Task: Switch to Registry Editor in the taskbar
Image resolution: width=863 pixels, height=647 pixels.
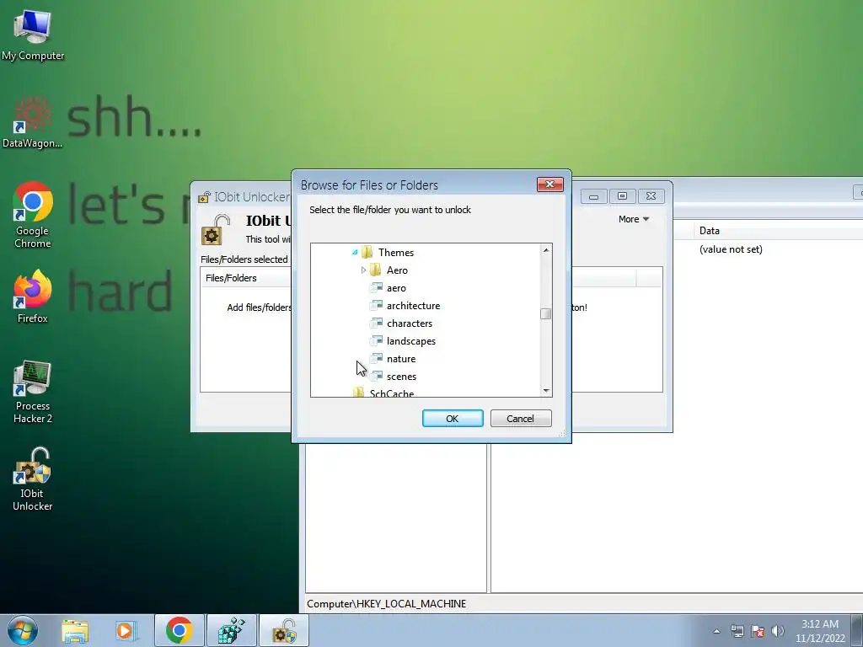Action: click(x=232, y=630)
